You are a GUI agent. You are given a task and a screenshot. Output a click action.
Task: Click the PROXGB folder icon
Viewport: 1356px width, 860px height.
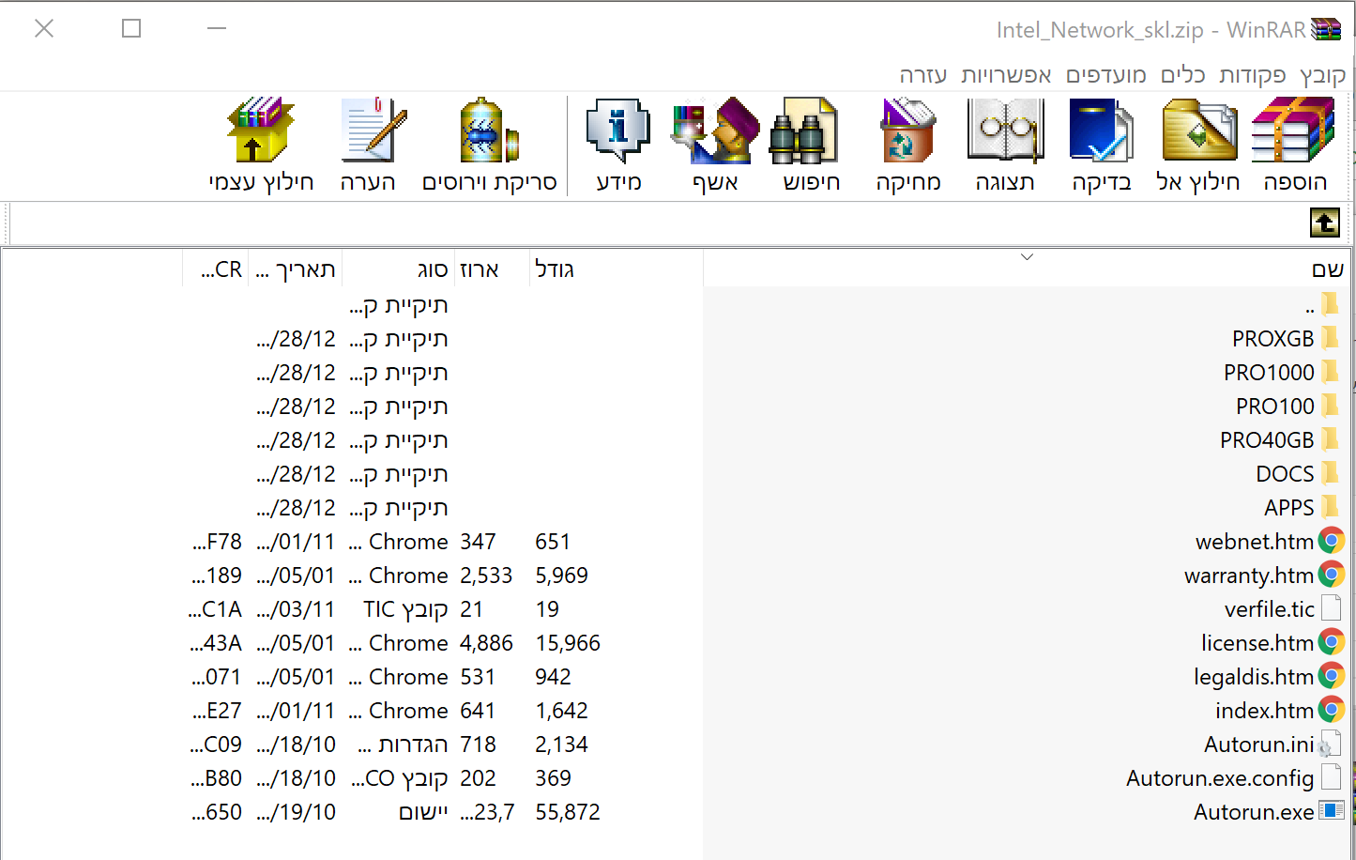point(1330,338)
